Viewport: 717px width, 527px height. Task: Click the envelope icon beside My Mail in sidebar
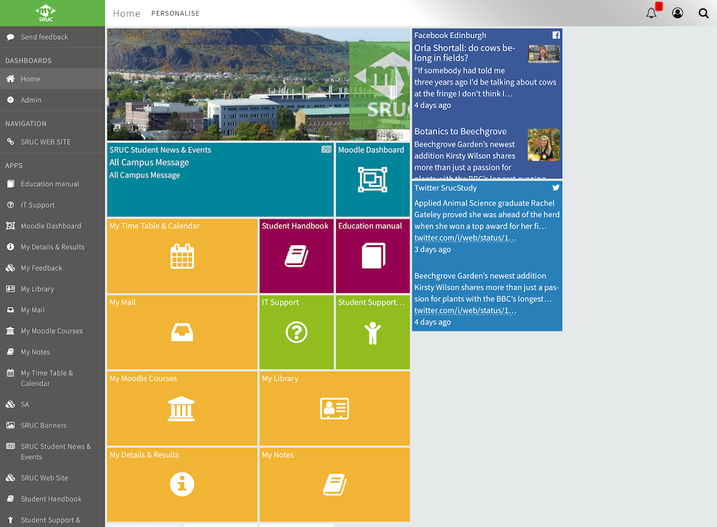pyautogui.click(x=10, y=310)
